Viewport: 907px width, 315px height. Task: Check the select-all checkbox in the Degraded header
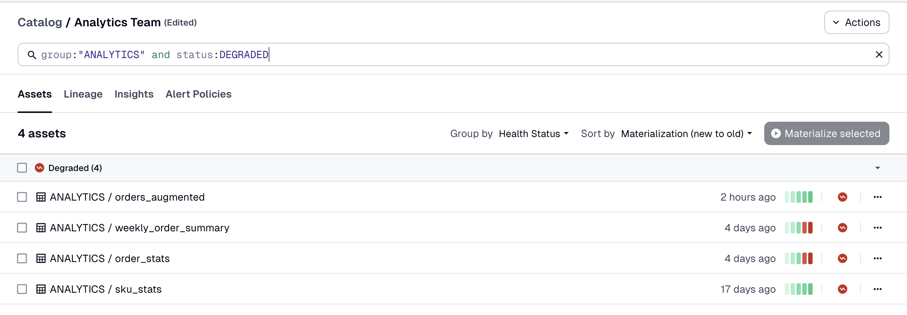pos(22,167)
